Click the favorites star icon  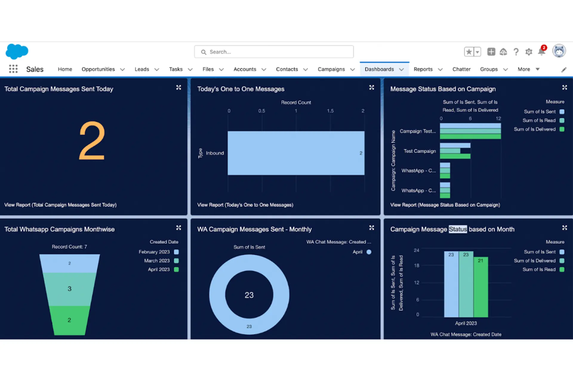[x=468, y=51]
